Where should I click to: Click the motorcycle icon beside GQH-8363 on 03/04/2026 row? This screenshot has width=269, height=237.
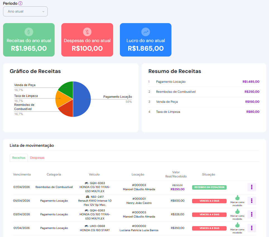(86, 211)
